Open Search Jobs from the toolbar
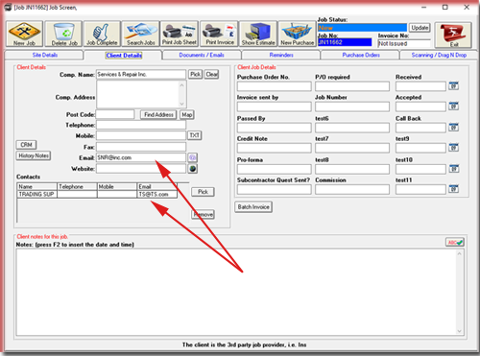The height and width of the screenshot is (356, 480). pyautogui.click(x=141, y=34)
